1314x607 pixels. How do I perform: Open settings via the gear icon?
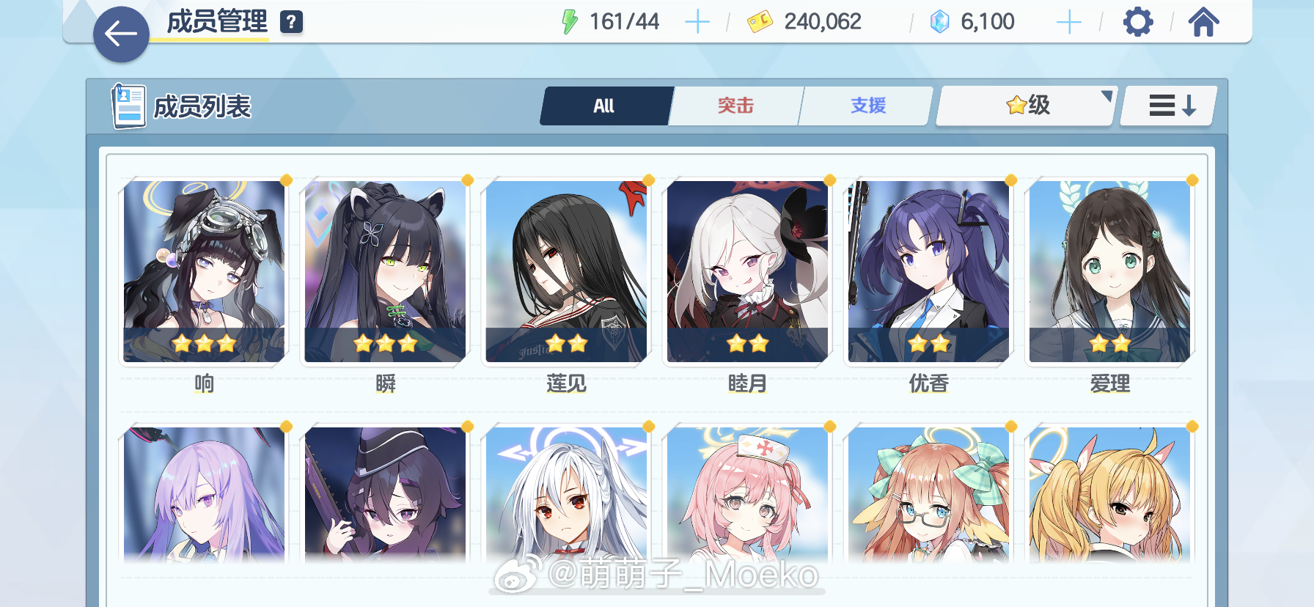pyautogui.click(x=1138, y=22)
